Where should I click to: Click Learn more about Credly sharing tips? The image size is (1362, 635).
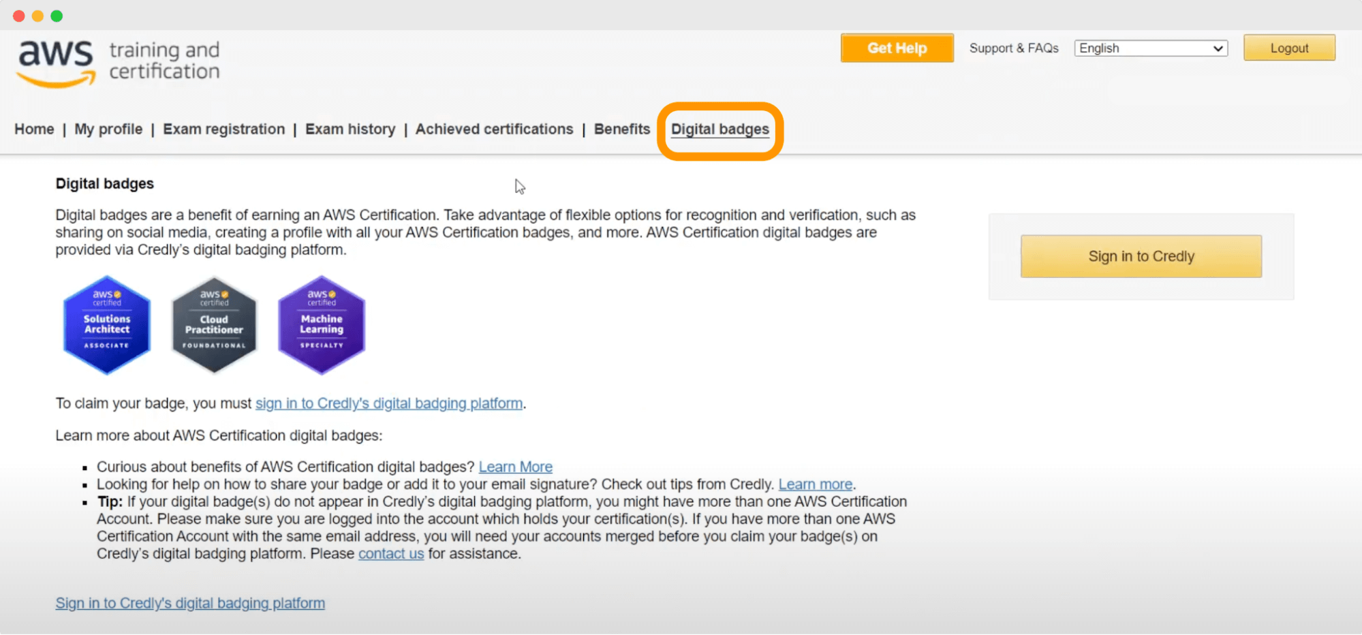point(816,484)
